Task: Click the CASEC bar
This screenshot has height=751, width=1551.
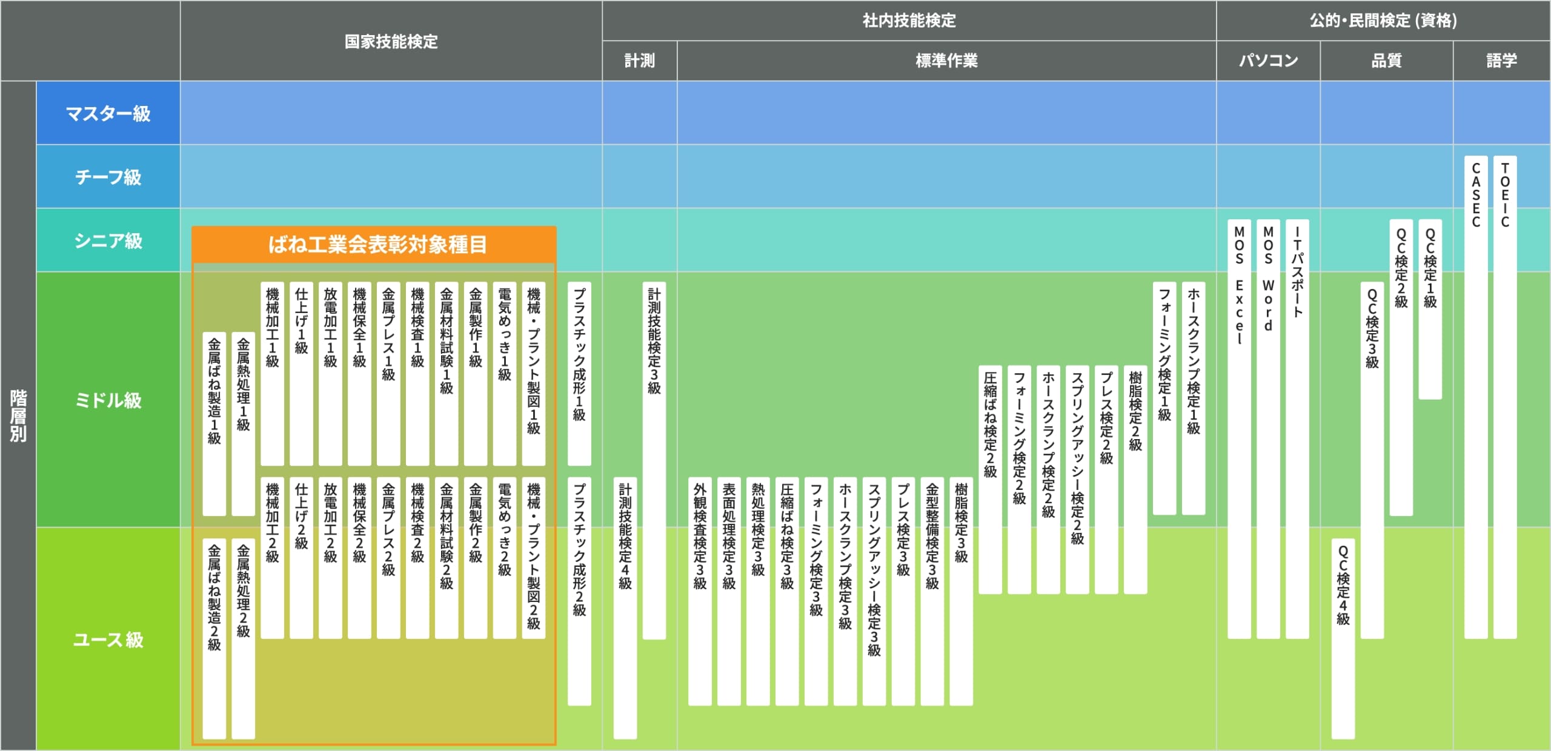Action: (1476, 397)
